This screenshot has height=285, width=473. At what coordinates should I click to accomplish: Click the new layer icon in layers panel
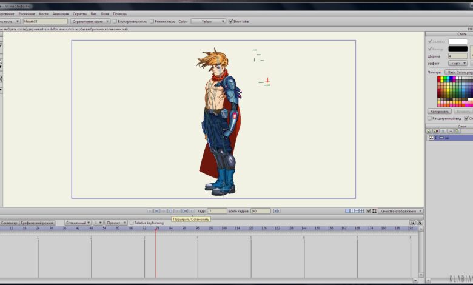coord(429,130)
